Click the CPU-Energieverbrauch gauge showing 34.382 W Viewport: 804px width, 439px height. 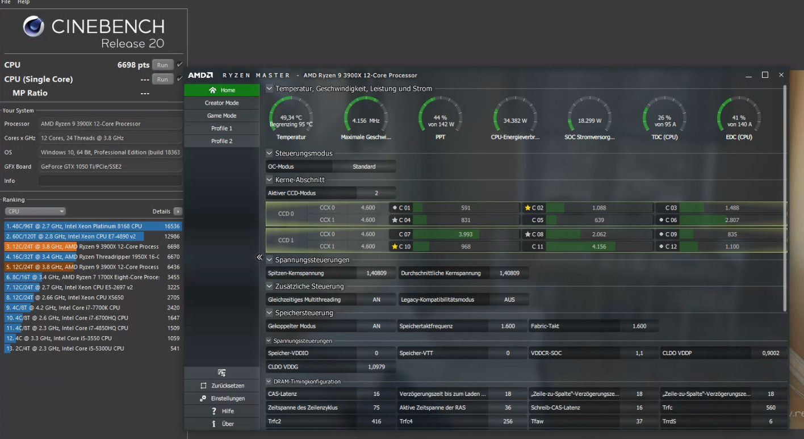pos(515,118)
